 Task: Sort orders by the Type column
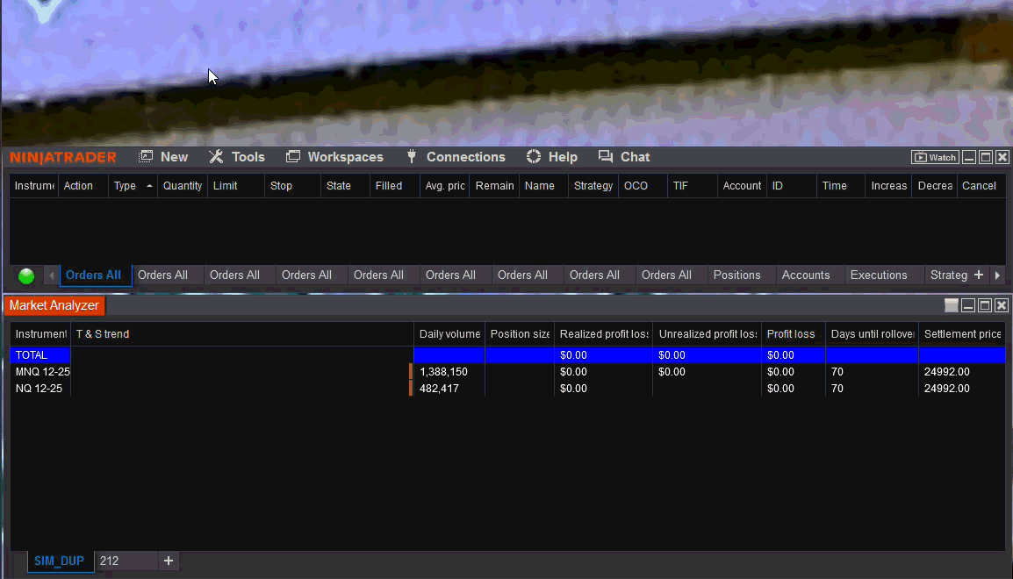126,186
